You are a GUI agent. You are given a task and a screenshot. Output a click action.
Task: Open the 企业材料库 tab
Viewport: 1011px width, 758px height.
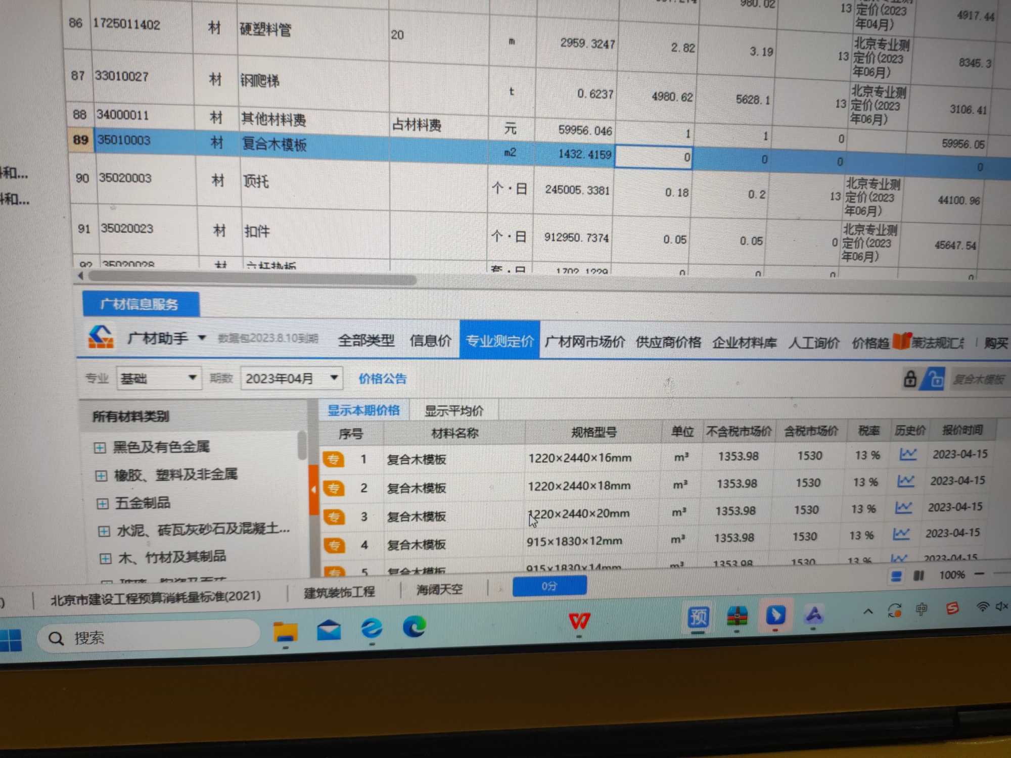(x=744, y=343)
